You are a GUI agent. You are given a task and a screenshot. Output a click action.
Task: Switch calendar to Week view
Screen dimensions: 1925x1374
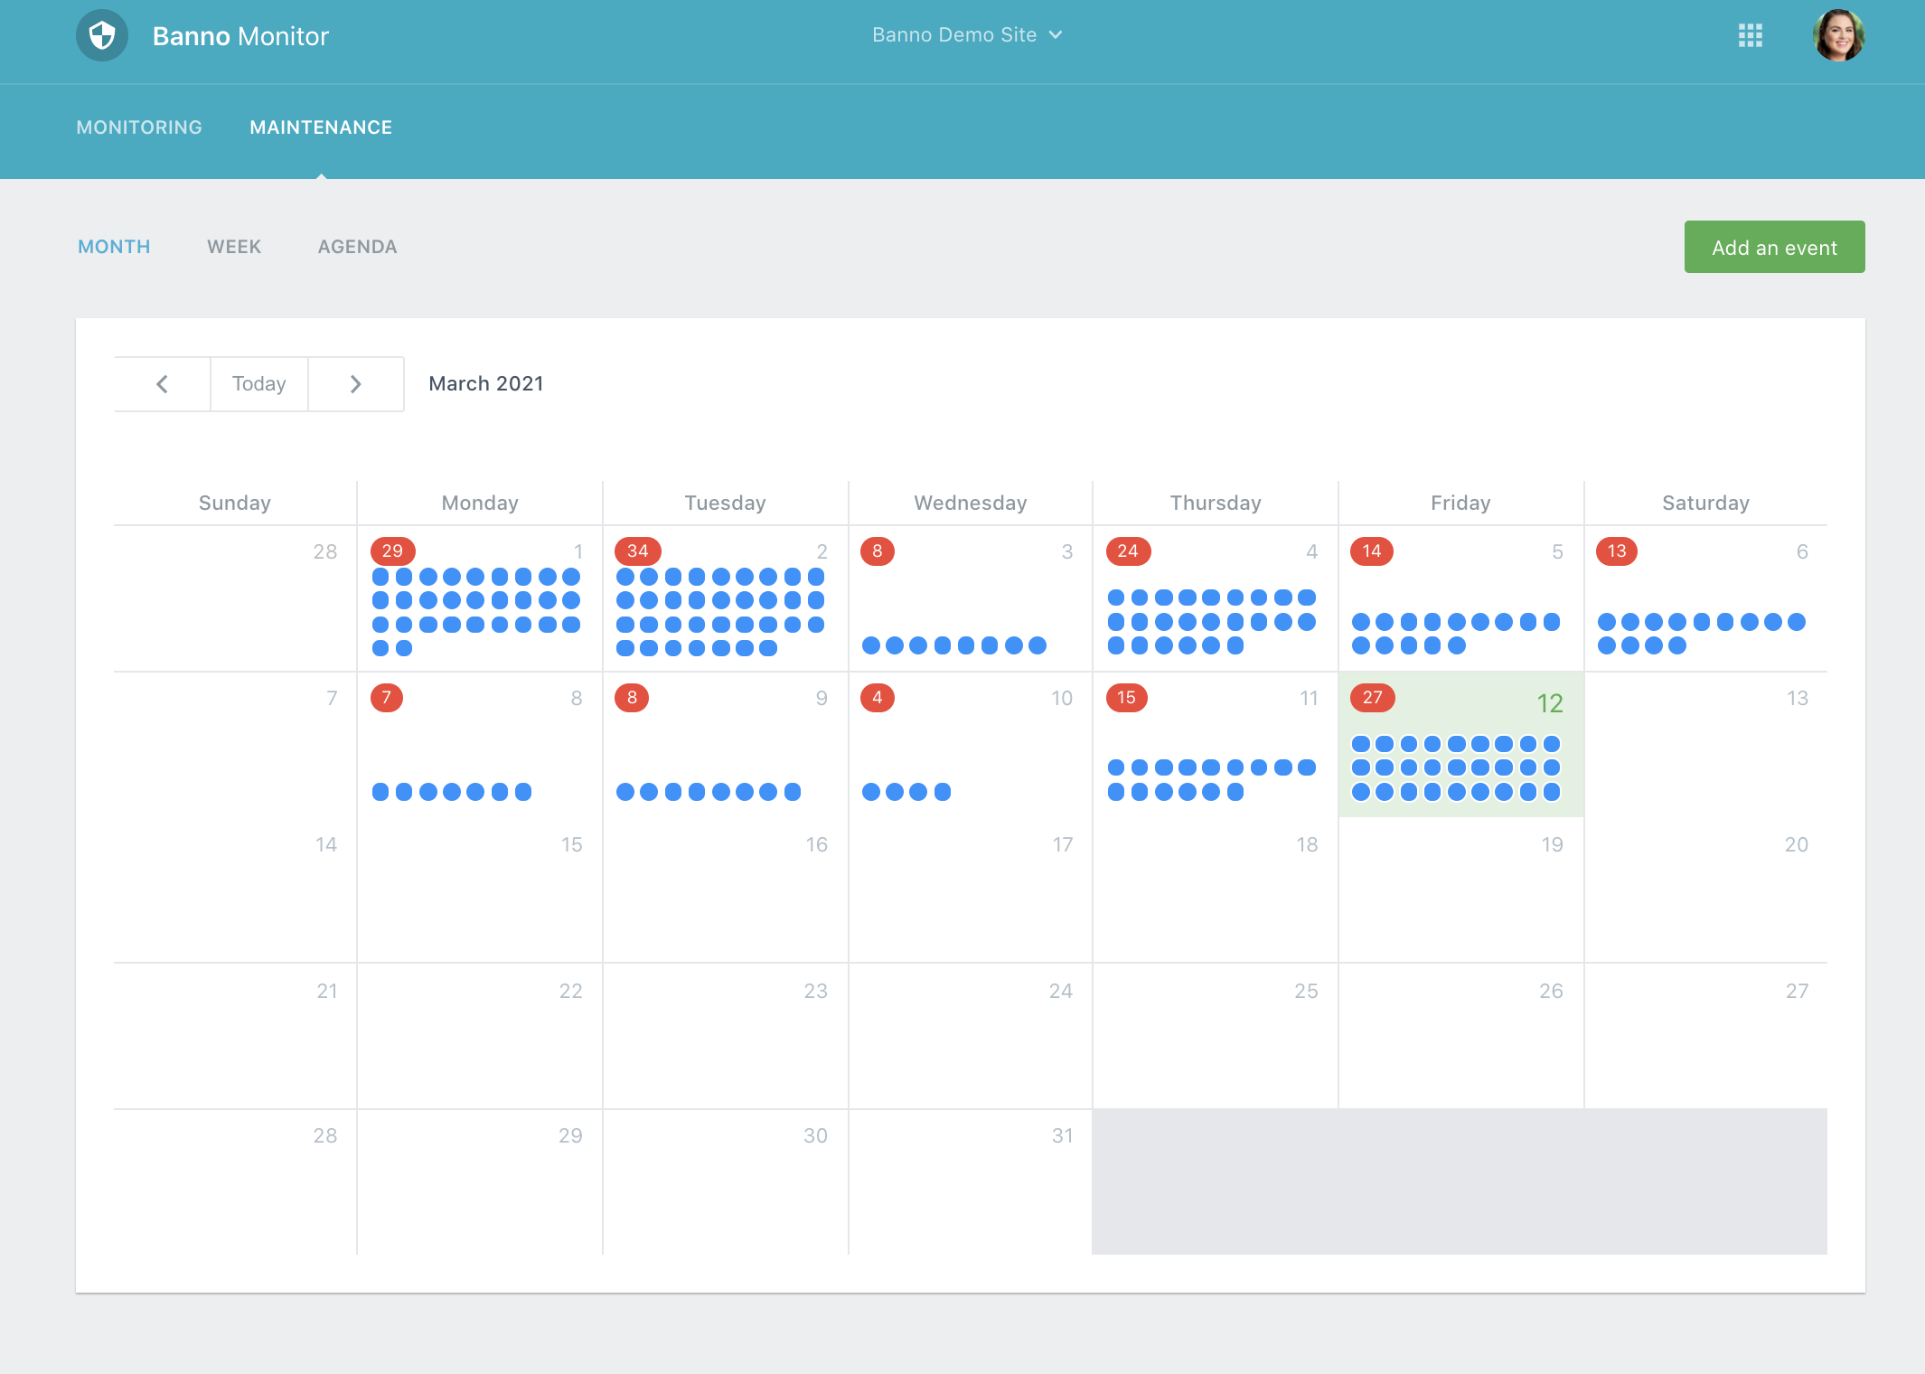coord(234,247)
